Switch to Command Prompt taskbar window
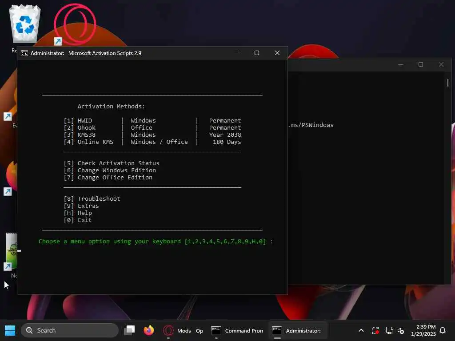Viewport: 455px width, 341px height. [237, 330]
